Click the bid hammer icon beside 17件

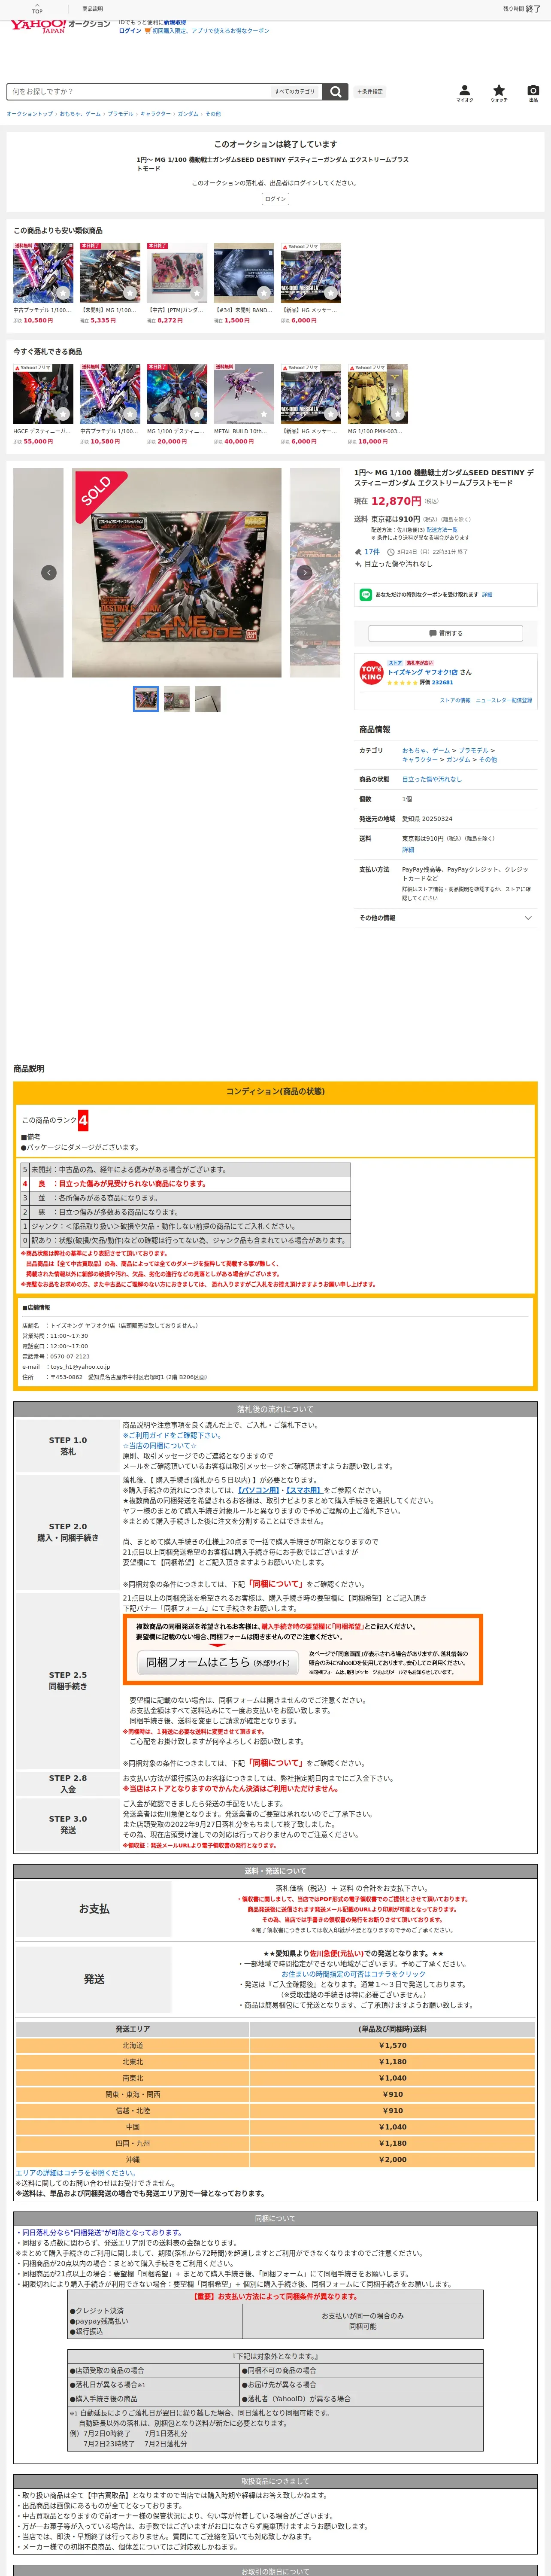point(358,552)
